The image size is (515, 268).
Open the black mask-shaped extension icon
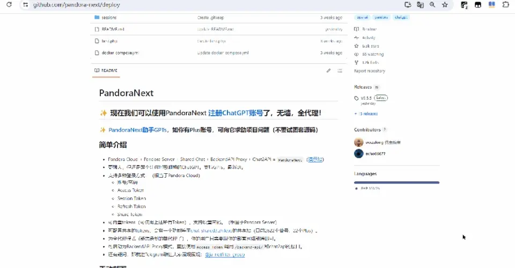pyautogui.click(x=478, y=5)
